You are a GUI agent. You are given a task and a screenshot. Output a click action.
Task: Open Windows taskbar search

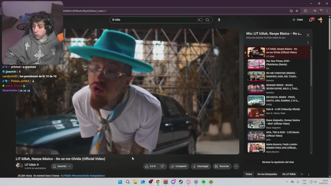point(127,182)
